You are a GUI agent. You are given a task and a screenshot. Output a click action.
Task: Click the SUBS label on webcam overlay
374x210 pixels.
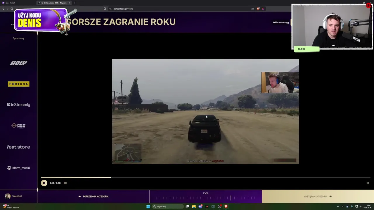click(307, 49)
